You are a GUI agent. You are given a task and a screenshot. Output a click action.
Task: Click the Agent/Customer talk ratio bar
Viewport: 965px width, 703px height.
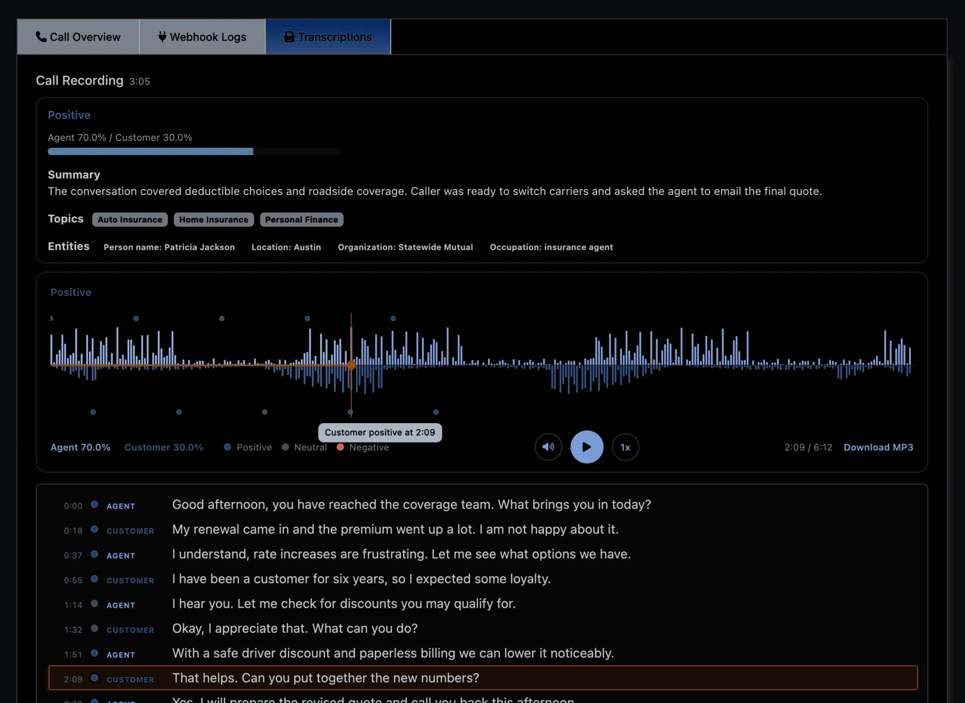(x=194, y=152)
